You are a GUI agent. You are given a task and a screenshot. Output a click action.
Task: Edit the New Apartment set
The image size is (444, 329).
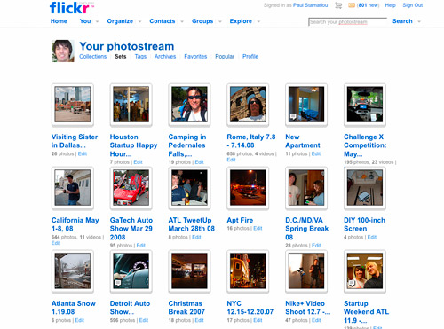click(316, 153)
